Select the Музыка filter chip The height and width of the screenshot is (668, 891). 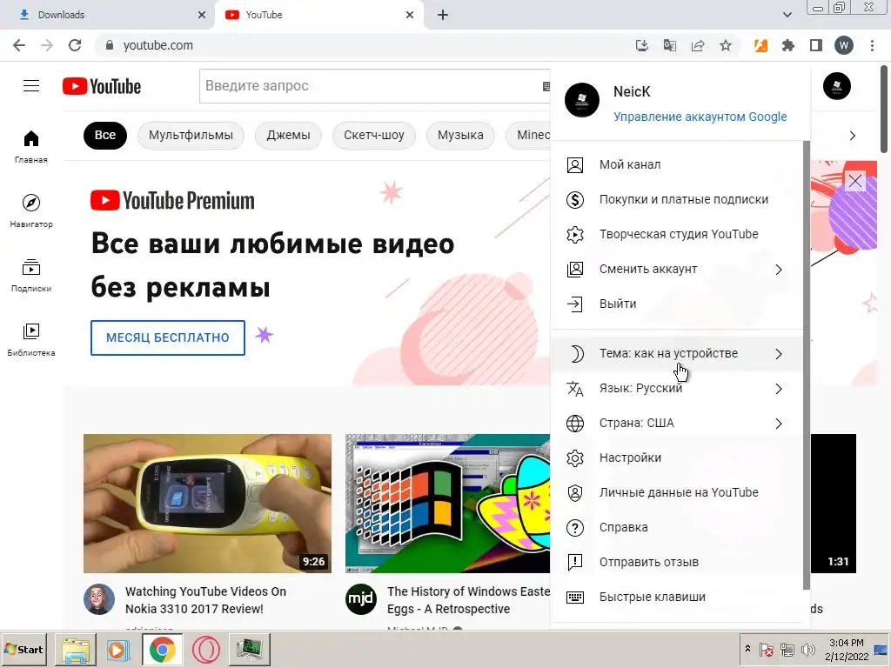pyautogui.click(x=460, y=135)
